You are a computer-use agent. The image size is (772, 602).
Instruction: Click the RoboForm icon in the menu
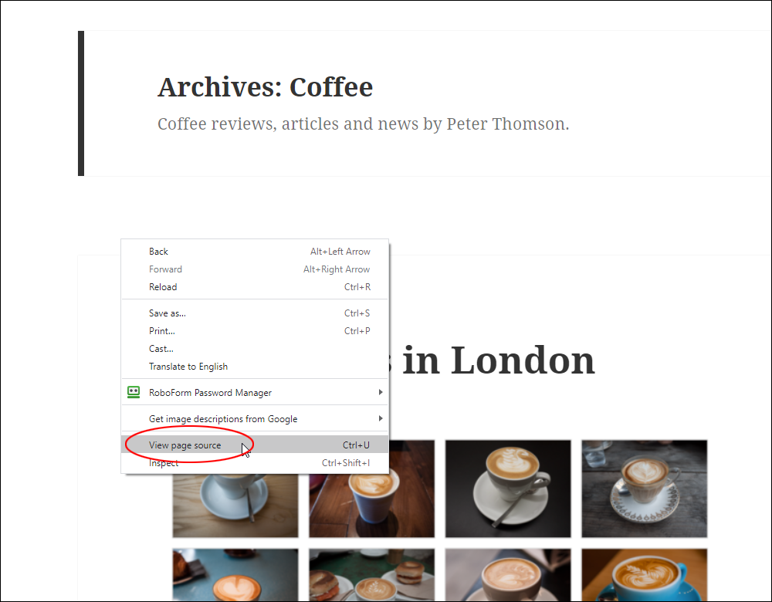134,392
